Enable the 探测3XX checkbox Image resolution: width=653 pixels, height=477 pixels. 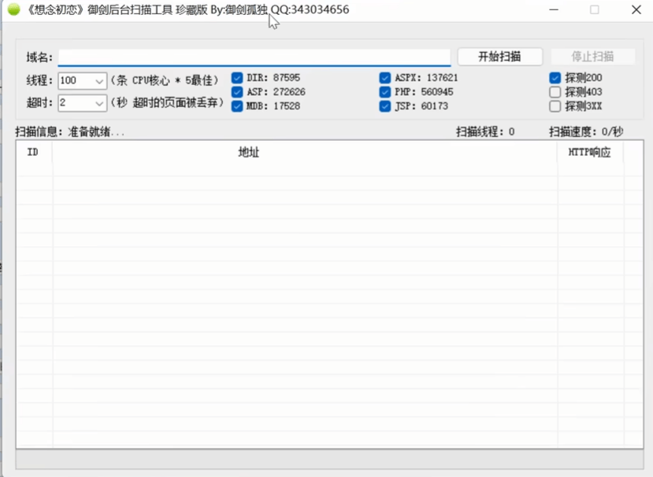tap(555, 106)
